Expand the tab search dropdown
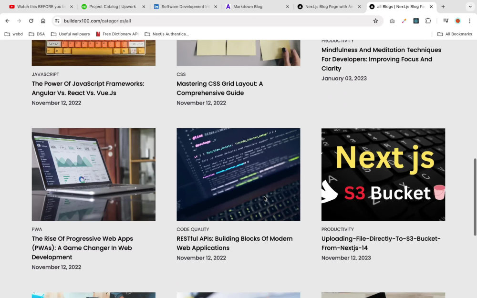The width and height of the screenshot is (477, 298). [470, 6]
